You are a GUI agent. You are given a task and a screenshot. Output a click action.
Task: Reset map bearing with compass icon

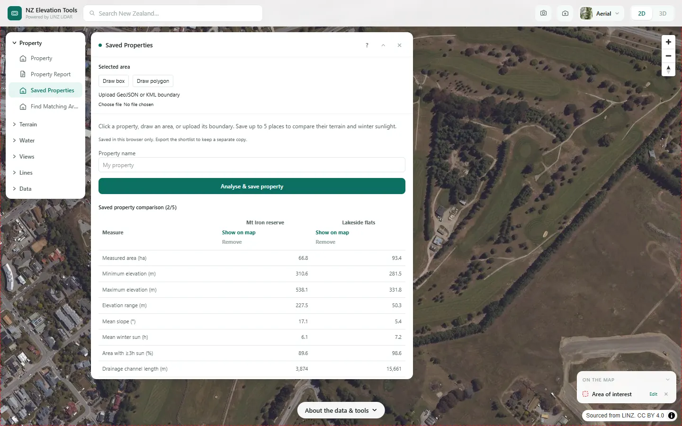(668, 70)
